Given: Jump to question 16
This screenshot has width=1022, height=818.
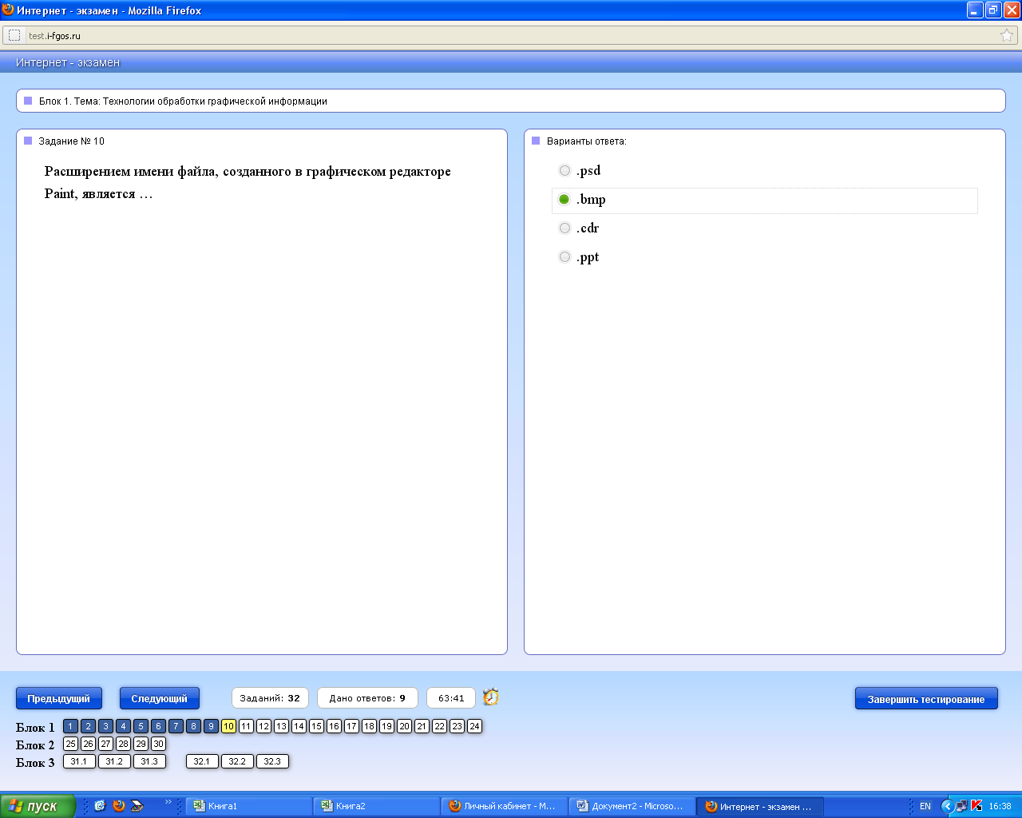Looking at the screenshot, I should click(334, 726).
